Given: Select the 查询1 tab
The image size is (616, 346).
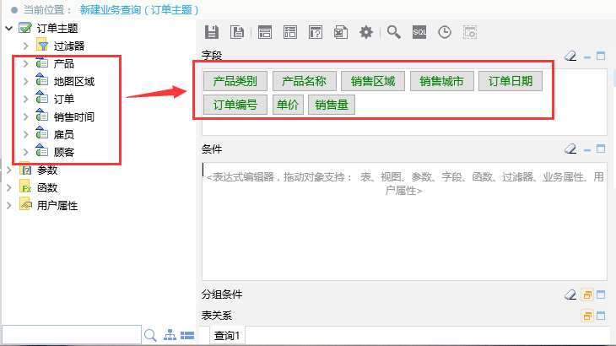Looking at the screenshot, I should [x=227, y=336].
